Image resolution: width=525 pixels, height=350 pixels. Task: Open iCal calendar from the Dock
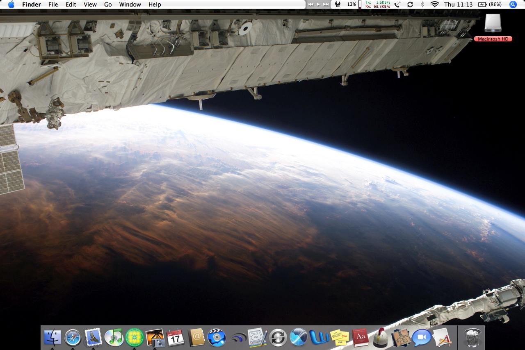[176, 338]
